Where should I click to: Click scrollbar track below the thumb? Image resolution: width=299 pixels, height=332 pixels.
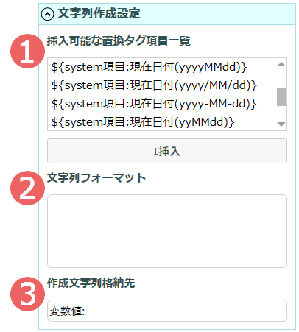[x=281, y=113]
